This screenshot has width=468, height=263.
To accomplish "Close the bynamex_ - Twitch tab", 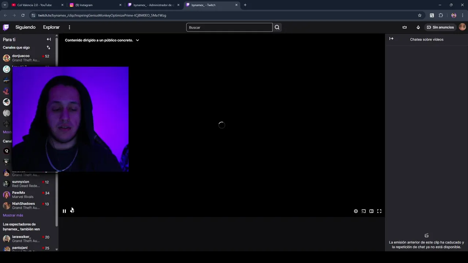I will pyautogui.click(x=237, y=5).
